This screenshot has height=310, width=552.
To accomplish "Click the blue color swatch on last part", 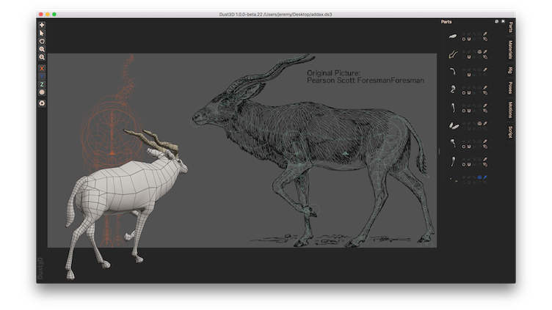I will tap(479, 177).
